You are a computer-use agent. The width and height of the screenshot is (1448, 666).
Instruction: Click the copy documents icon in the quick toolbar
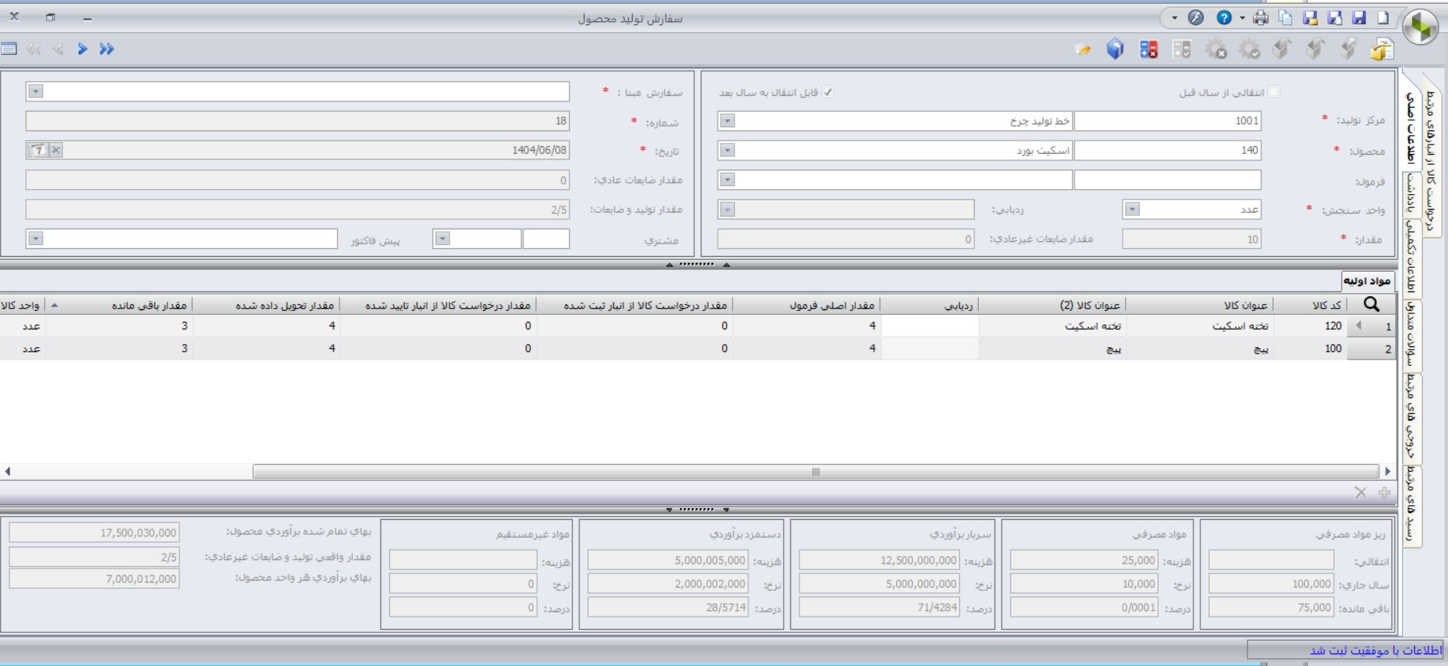point(1285,18)
